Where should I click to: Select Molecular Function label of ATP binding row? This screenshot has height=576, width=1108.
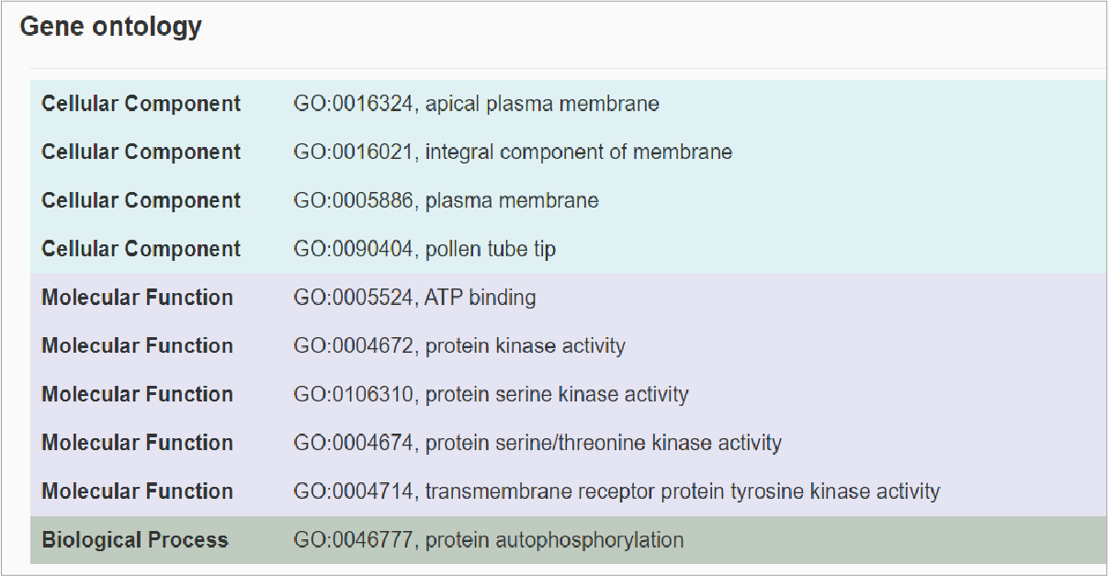pyautogui.click(x=137, y=298)
